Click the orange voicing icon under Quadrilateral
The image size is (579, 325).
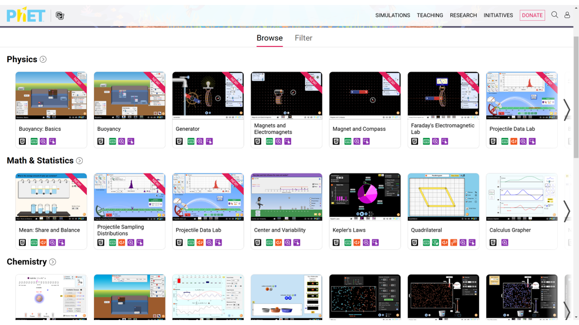[x=454, y=242]
